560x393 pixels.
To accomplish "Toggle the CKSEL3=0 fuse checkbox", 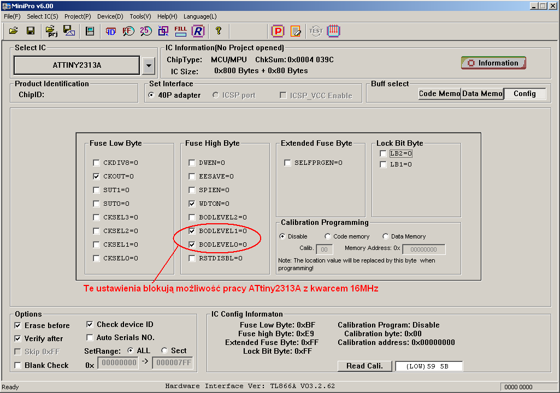I will (96, 217).
